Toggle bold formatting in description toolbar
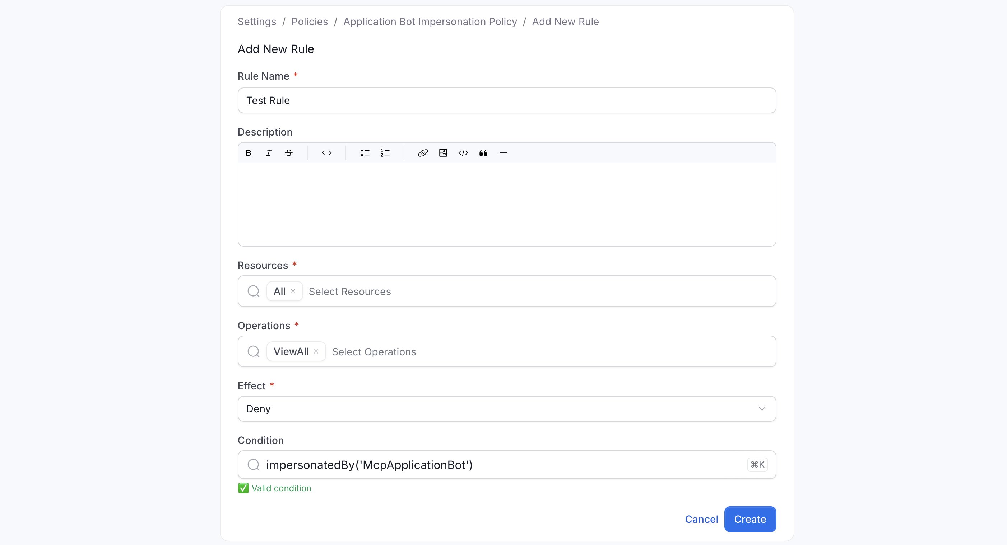 click(x=248, y=153)
